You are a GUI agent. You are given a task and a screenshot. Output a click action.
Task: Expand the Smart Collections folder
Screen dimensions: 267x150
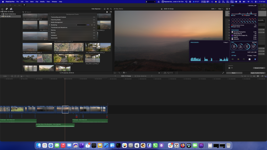click(2, 14)
